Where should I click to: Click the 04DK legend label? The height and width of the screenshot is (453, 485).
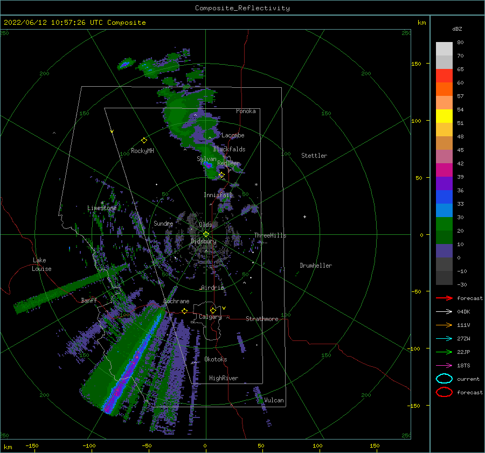[463, 312]
